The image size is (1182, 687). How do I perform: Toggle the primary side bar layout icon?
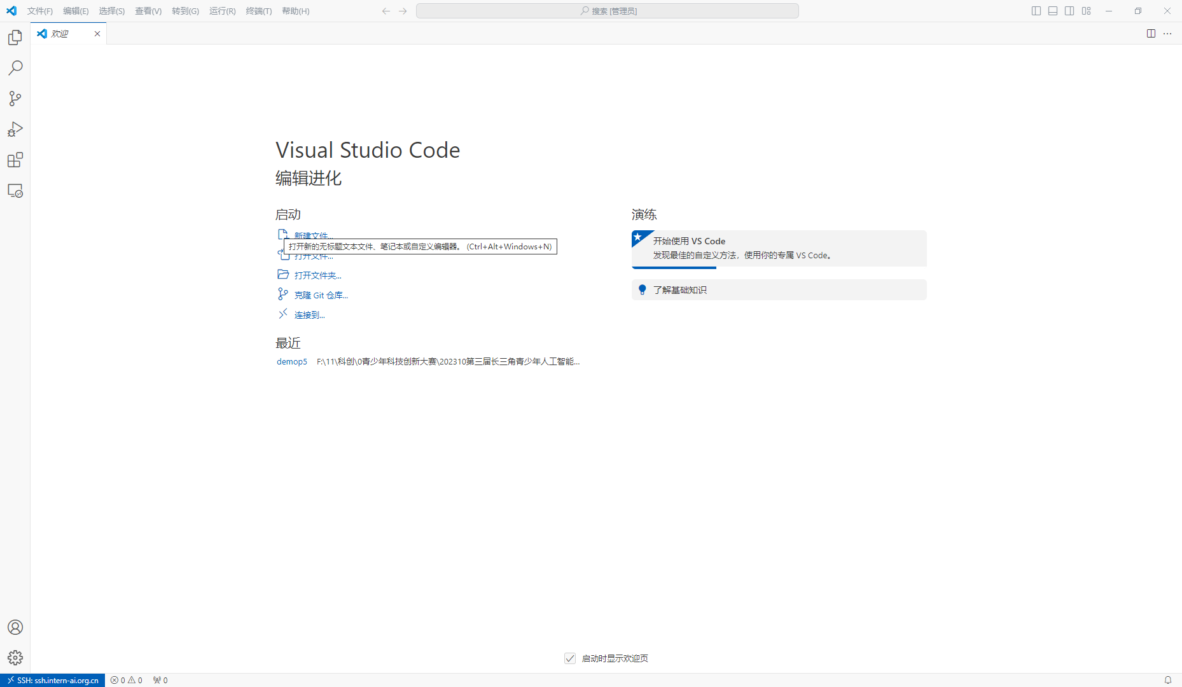point(1036,11)
